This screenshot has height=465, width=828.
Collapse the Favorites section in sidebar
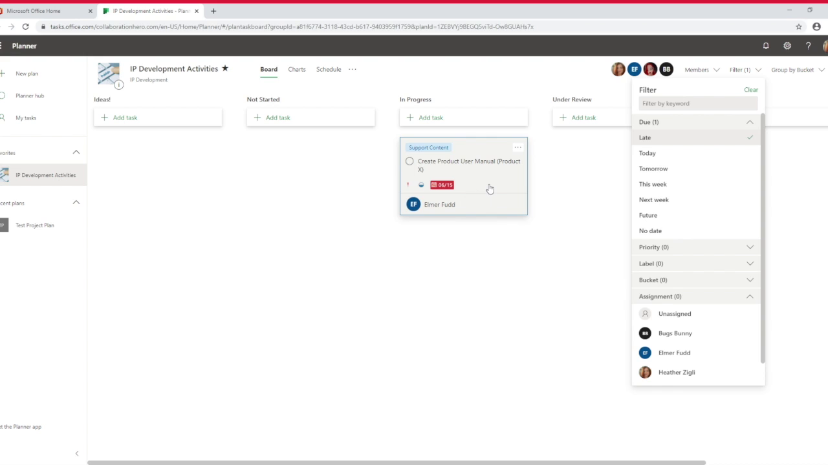tap(76, 152)
